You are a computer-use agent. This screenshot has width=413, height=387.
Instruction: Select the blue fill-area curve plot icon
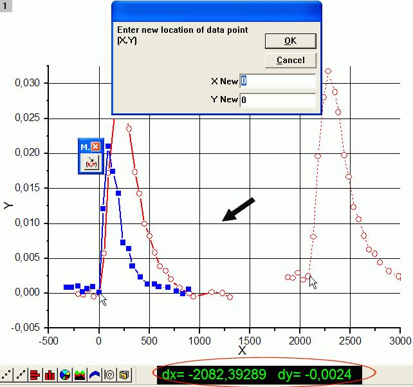pyautogui.click(x=95, y=374)
